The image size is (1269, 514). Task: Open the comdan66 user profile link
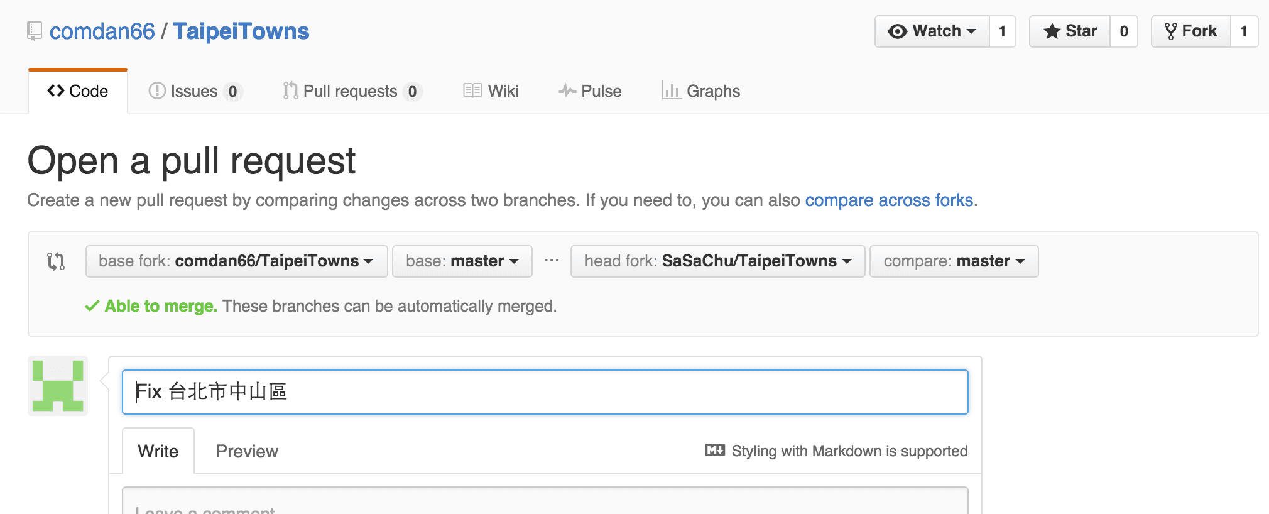102,31
